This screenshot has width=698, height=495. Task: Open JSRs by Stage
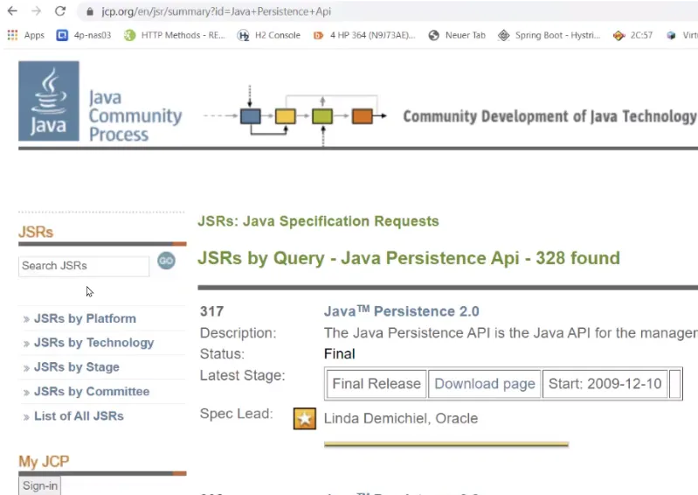pos(77,367)
